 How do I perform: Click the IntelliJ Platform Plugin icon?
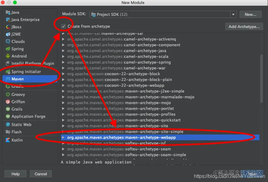pyautogui.click(x=8, y=63)
